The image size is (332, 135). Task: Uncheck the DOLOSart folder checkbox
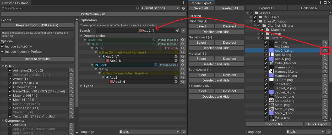(255, 17)
